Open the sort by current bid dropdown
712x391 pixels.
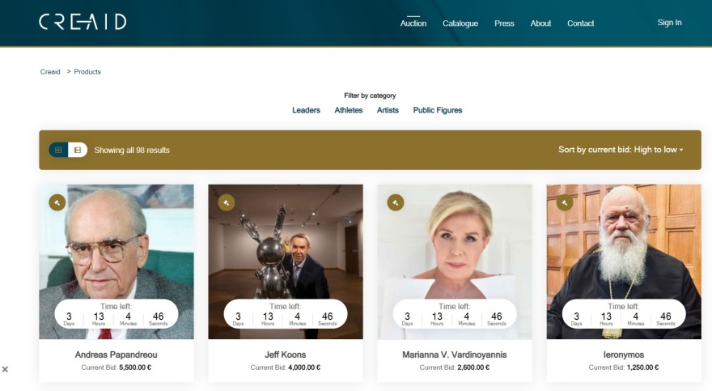pos(620,150)
